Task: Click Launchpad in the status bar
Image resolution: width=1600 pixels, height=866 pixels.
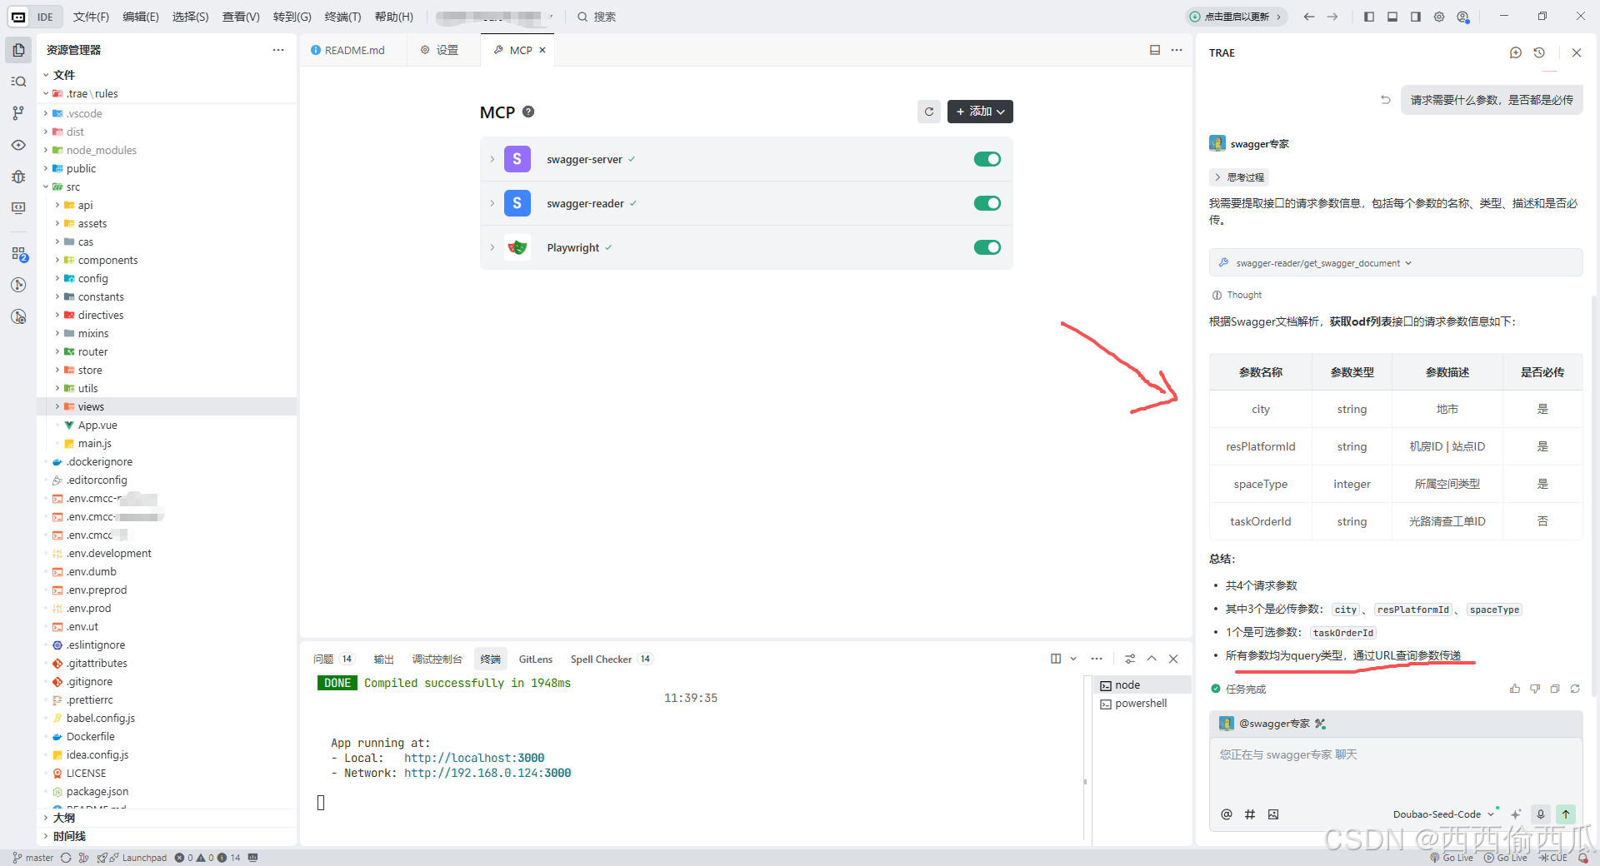Action: coord(137,858)
